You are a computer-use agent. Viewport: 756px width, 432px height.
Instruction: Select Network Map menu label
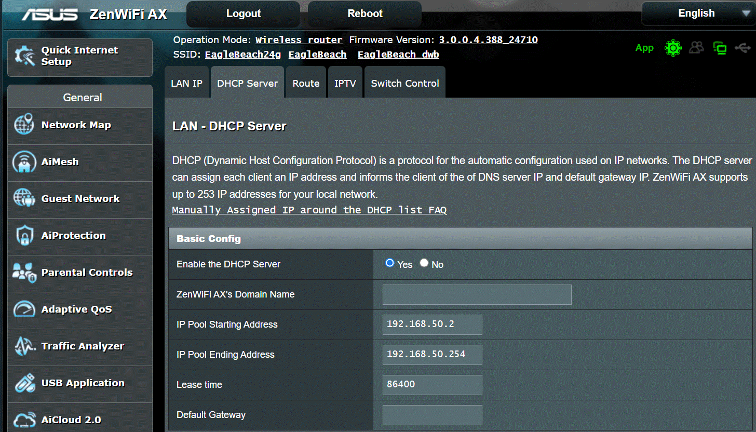[76, 125]
